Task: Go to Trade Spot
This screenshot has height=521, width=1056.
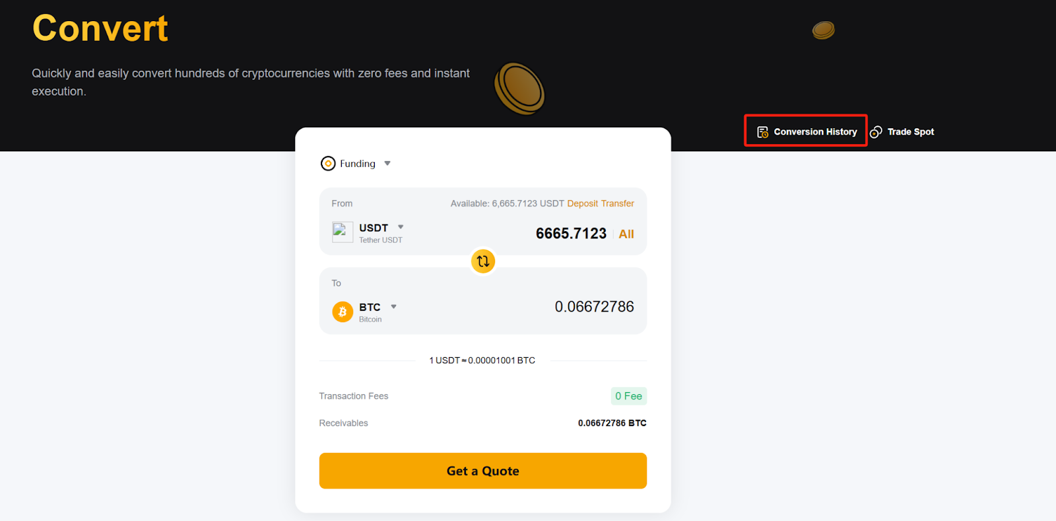Action: click(910, 132)
